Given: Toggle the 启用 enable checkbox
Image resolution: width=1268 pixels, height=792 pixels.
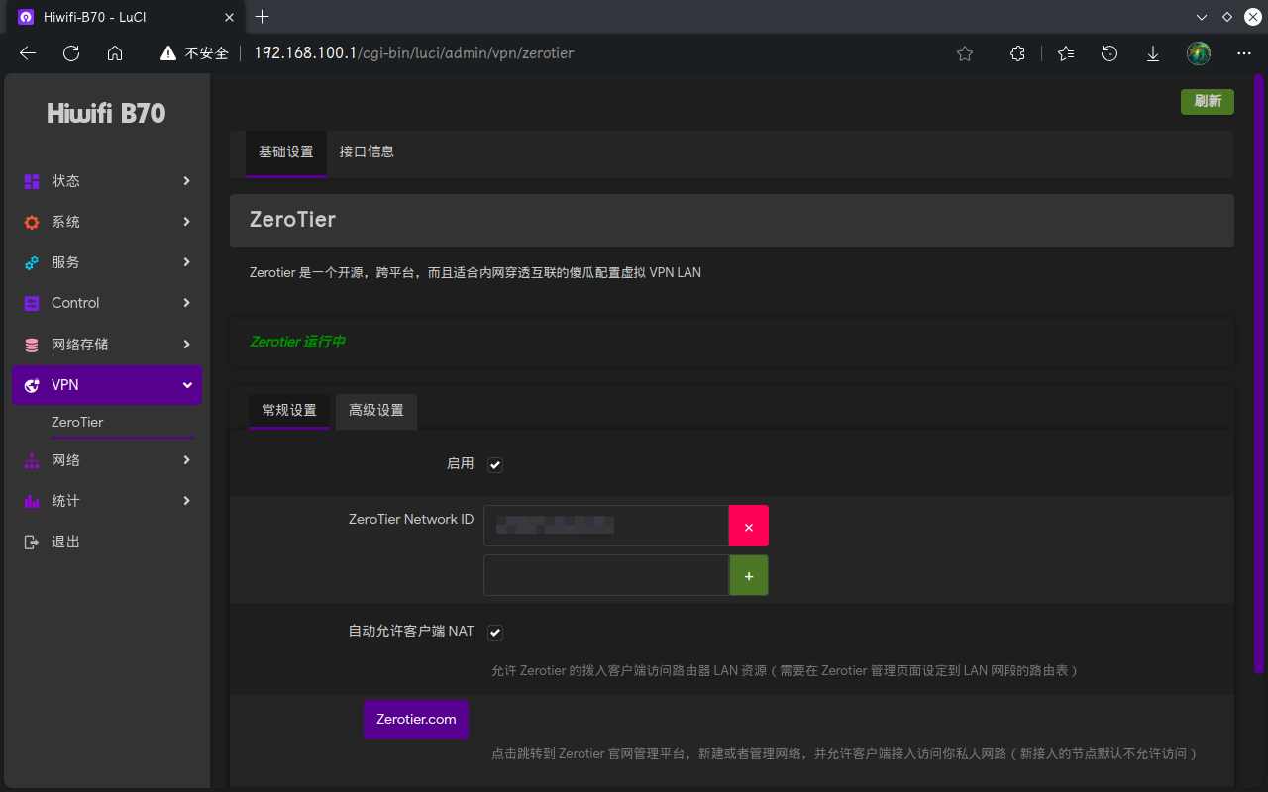Looking at the screenshot, I should 495,464.
